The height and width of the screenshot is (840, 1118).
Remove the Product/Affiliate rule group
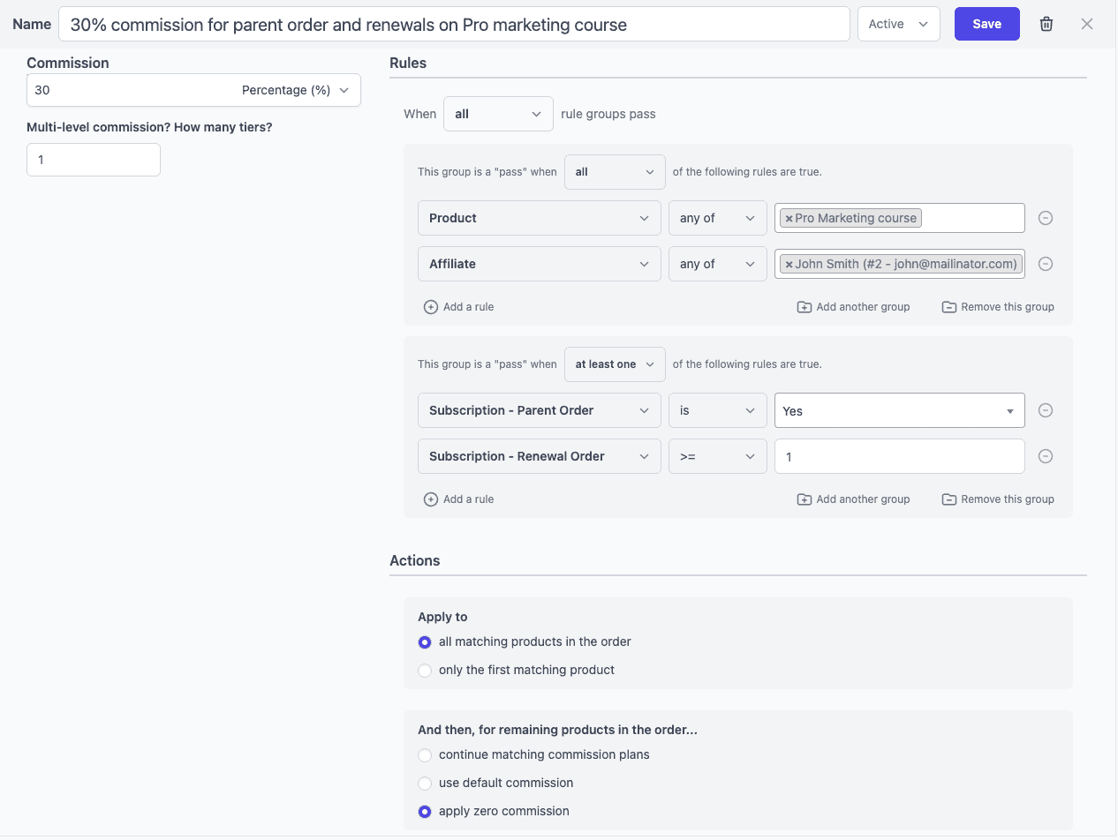tap(998, 307)
